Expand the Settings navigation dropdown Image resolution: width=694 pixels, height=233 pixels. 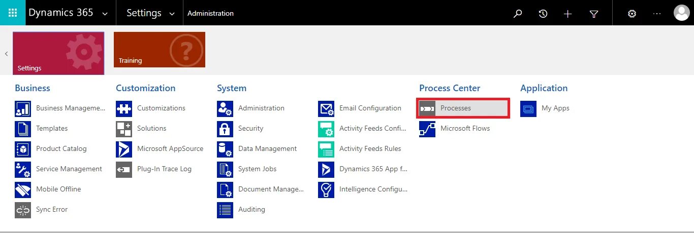coord(172,14)
